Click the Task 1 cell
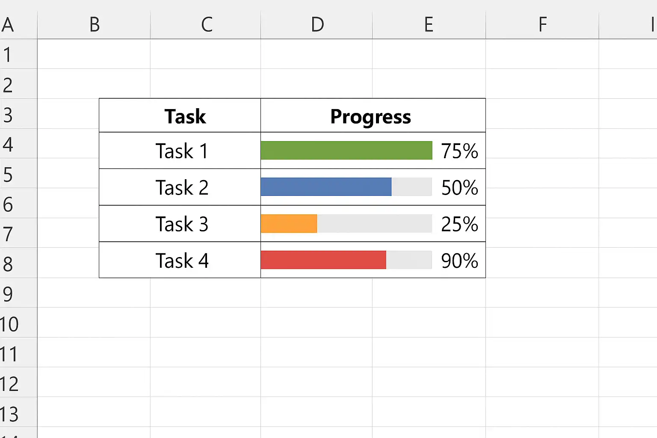This screenshot has height=438, width=657. click(x=181, y=151)
